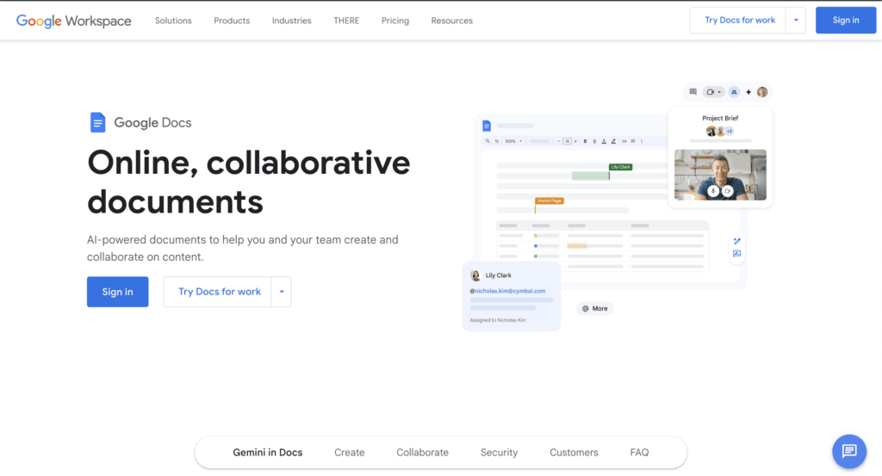Open the THERE menu item
The width and height of the screenshot is (882, 476).
[x=346, y=21]
